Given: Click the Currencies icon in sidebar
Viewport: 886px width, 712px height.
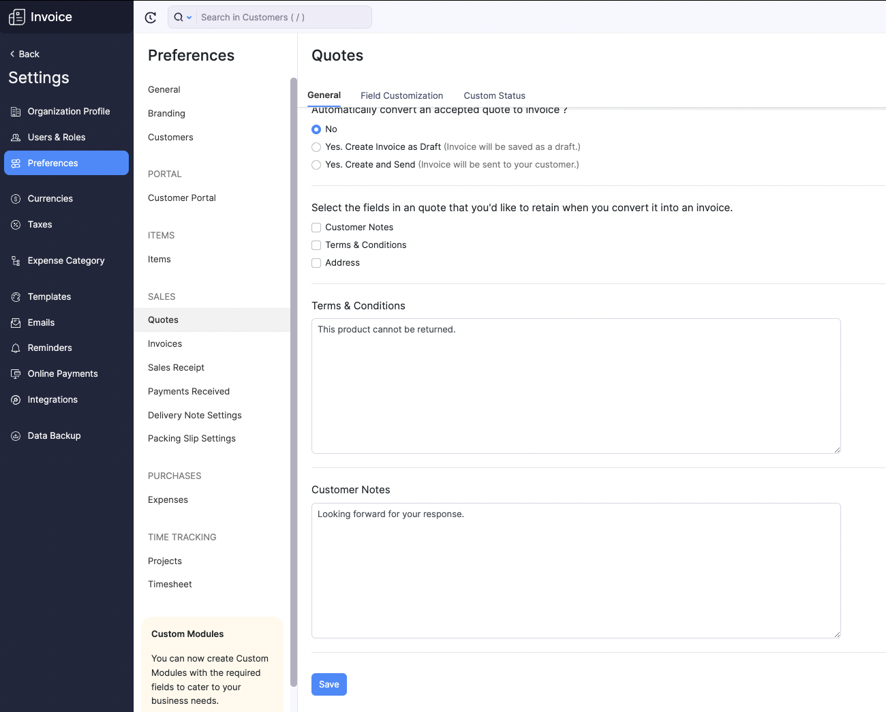Looking at the screenshot, I should point(15,198).
